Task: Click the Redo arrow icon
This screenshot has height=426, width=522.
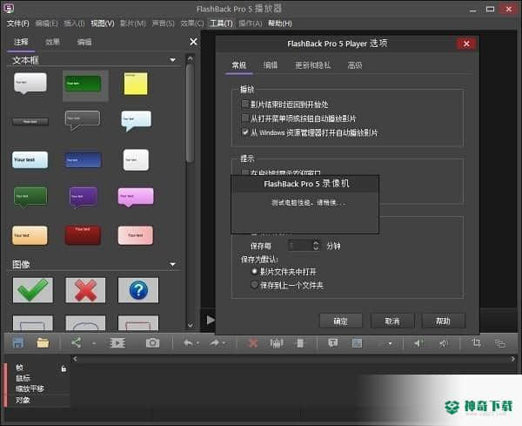Action: pos(215,342)
